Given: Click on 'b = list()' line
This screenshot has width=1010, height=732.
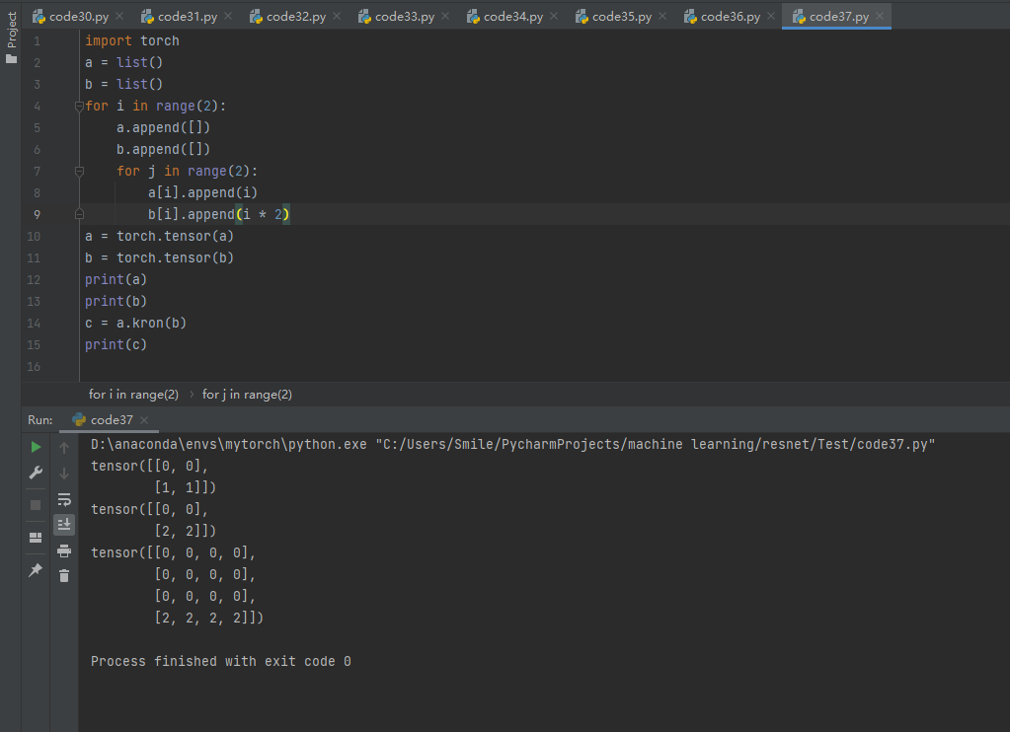Looking at the screenshot, I should pos(123,84).
